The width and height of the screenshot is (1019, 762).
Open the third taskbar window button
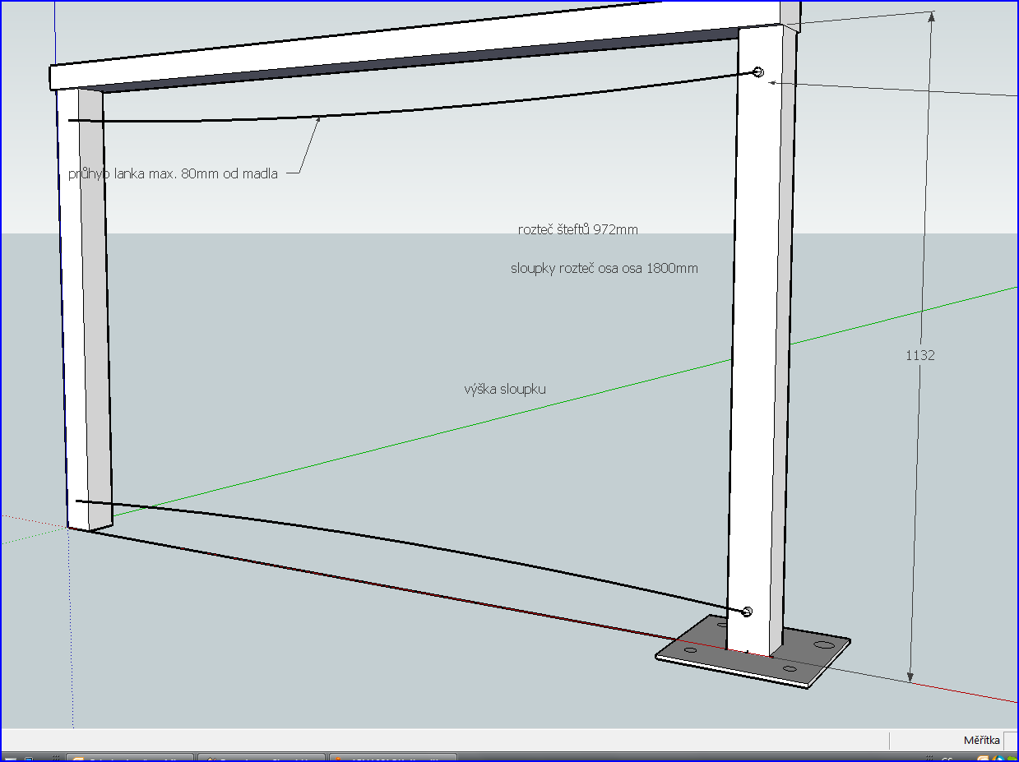[391, 758]
